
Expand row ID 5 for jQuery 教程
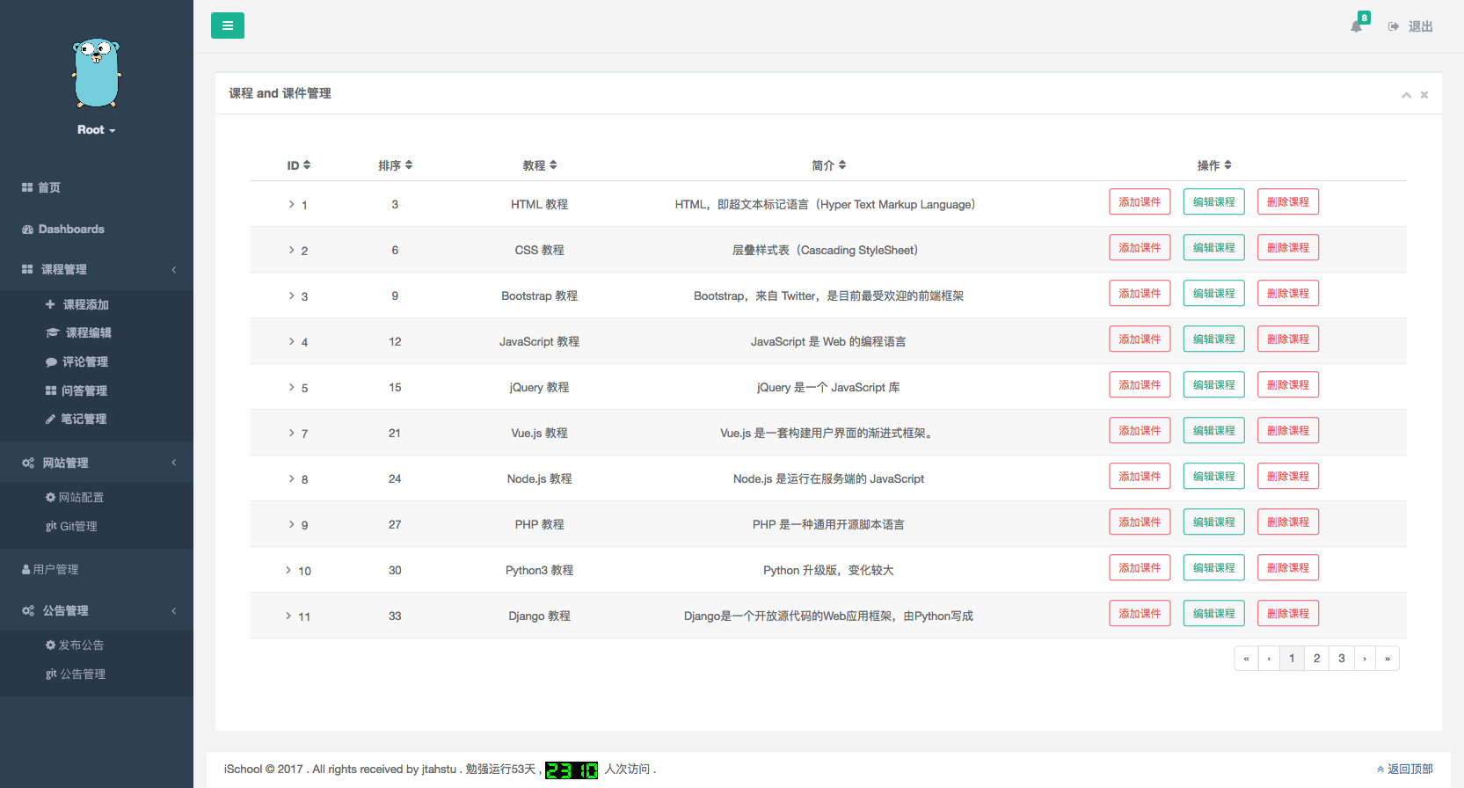pos(292,387)
